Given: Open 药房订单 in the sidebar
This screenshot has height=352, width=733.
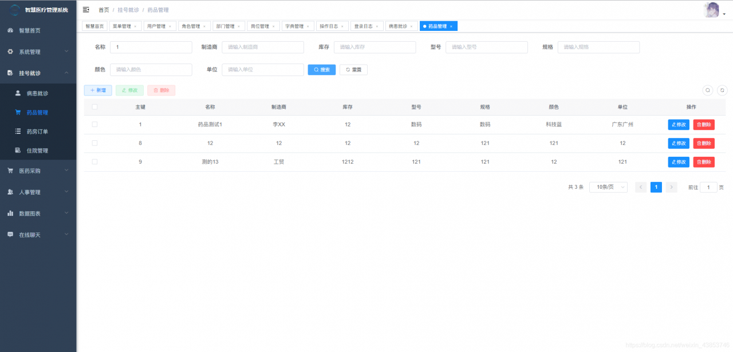Looking at the screenshot, I should tap(38, 132).
